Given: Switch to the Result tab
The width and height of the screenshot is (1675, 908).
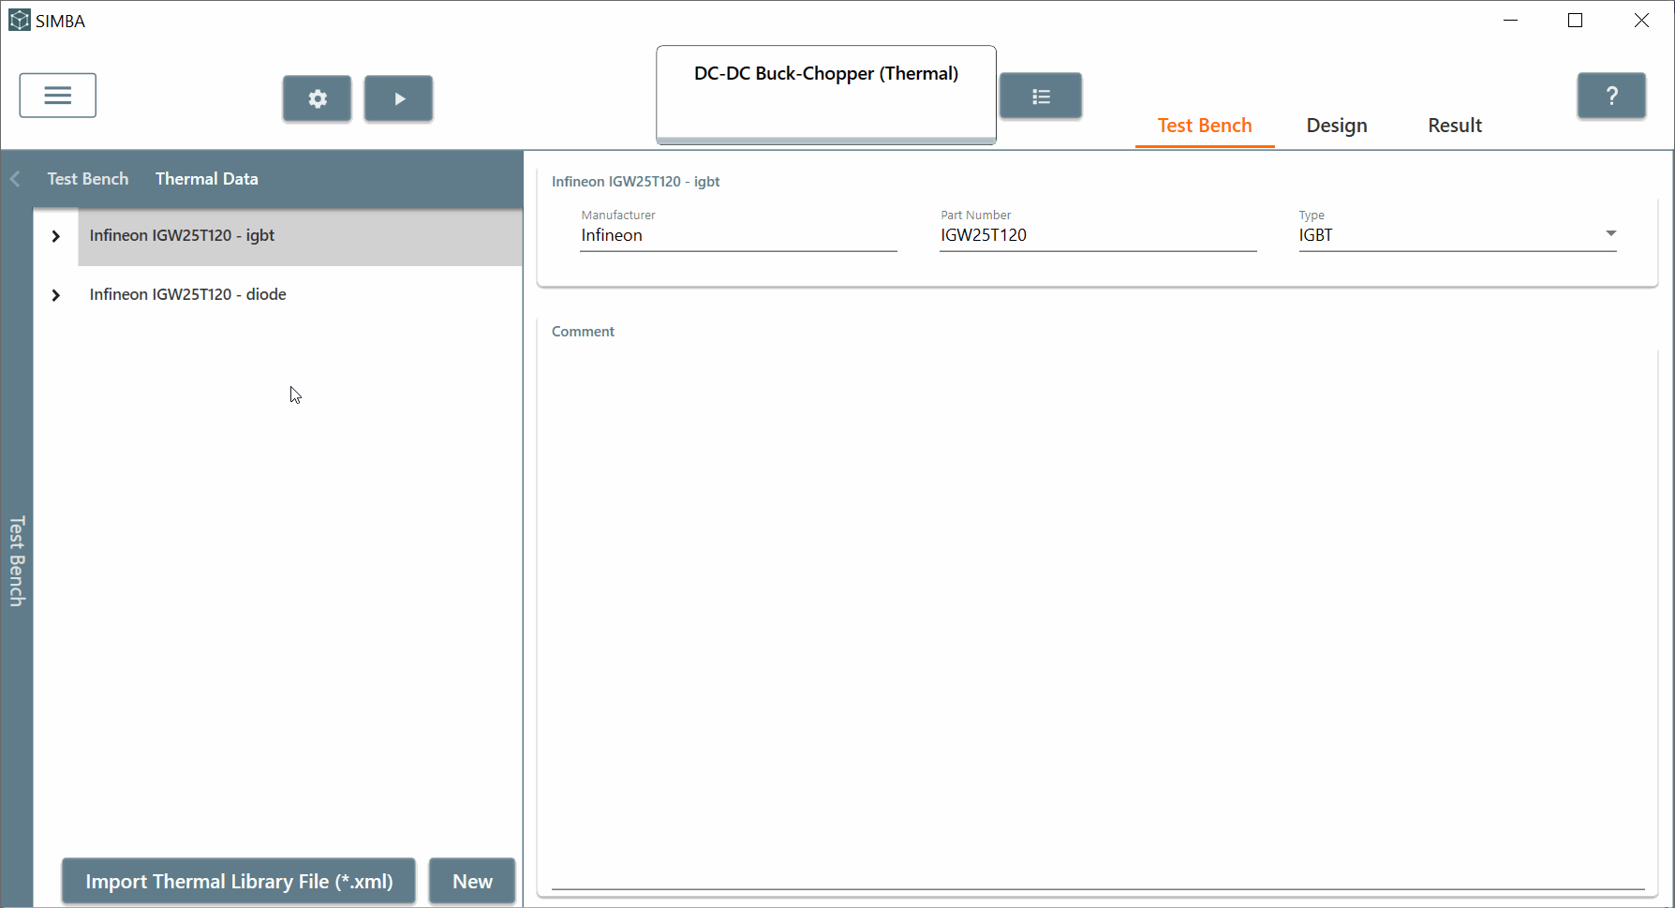Looking at the screenshot, I should 1454,126.
